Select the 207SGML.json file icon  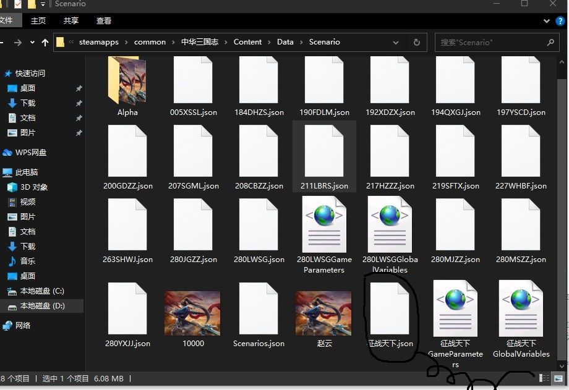point(193,151)
